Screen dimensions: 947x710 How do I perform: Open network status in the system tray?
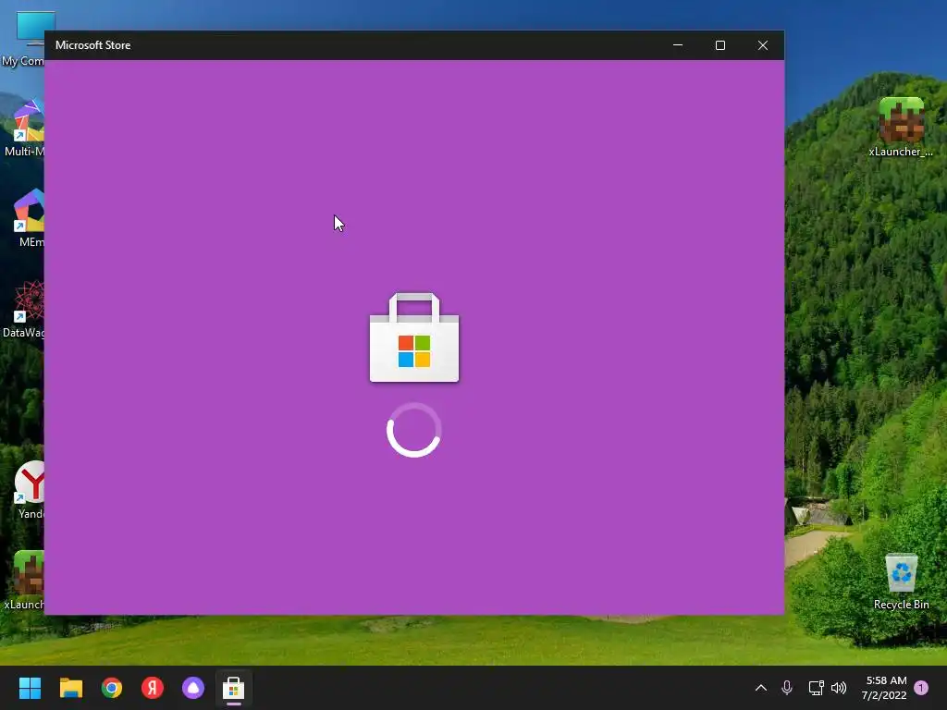816,688
